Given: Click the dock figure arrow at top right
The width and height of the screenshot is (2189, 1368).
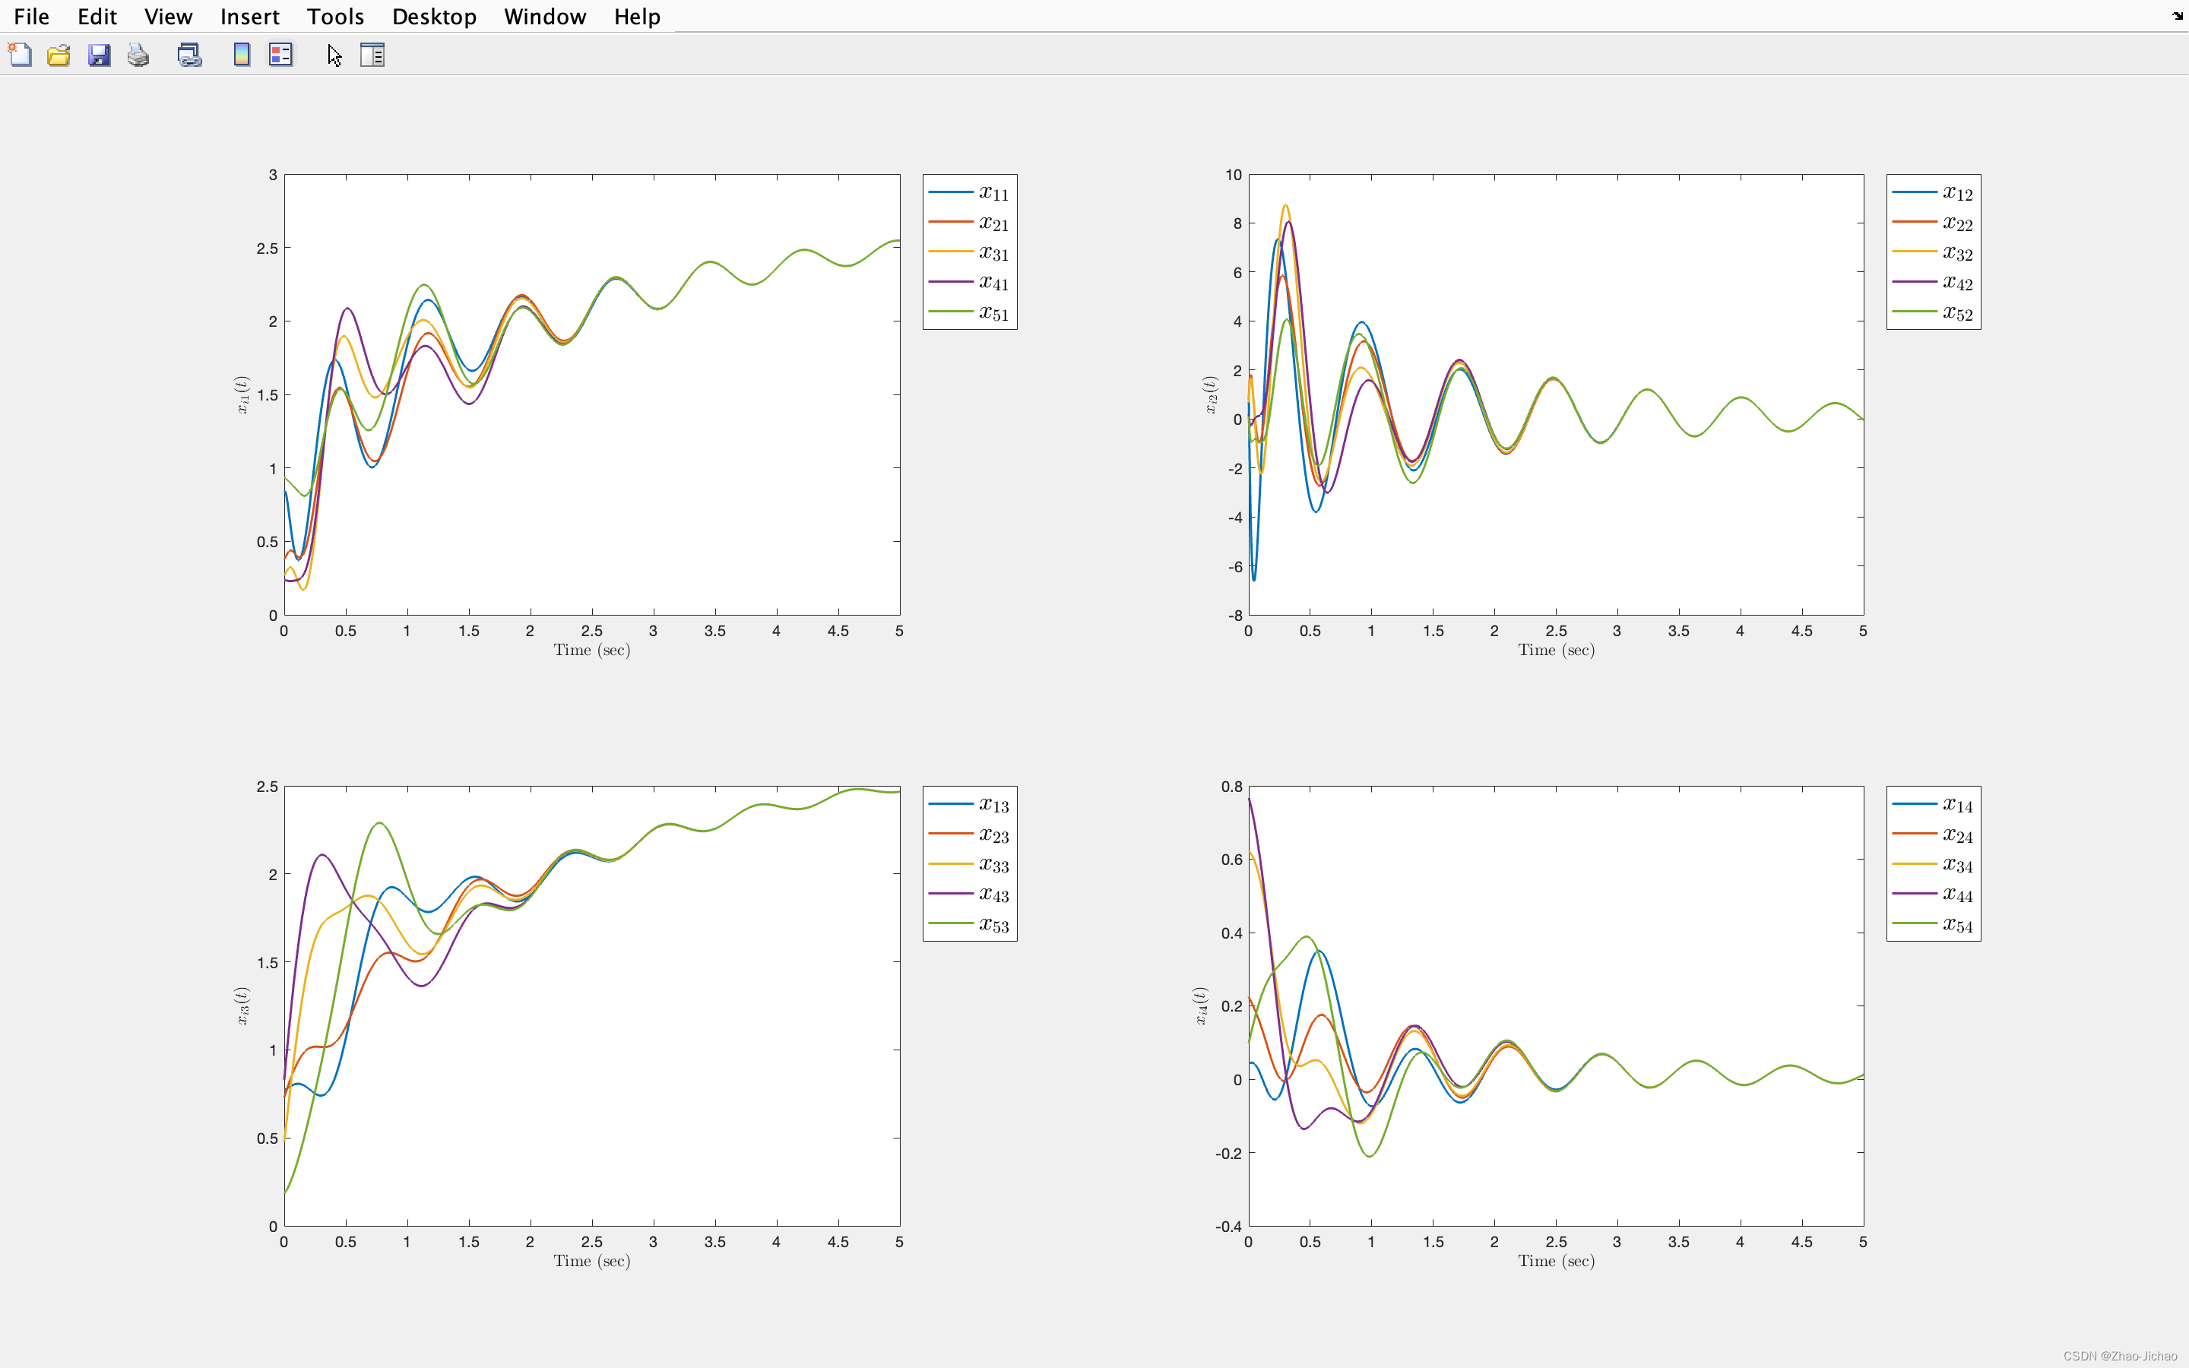Looking at the screenshot, I should [x=2178, y=15].
